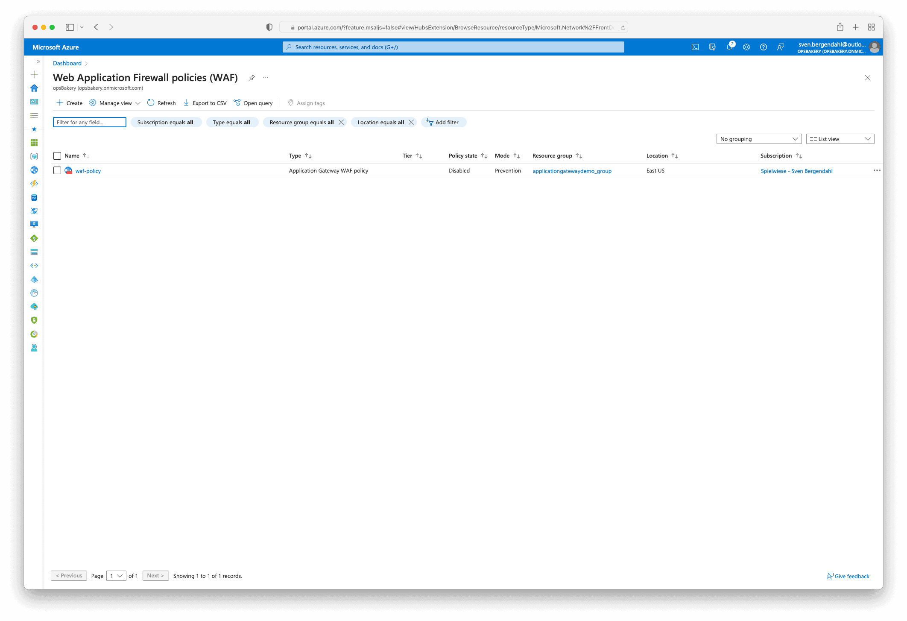Remove the Resource group equals all filter

tap(341, 122)
